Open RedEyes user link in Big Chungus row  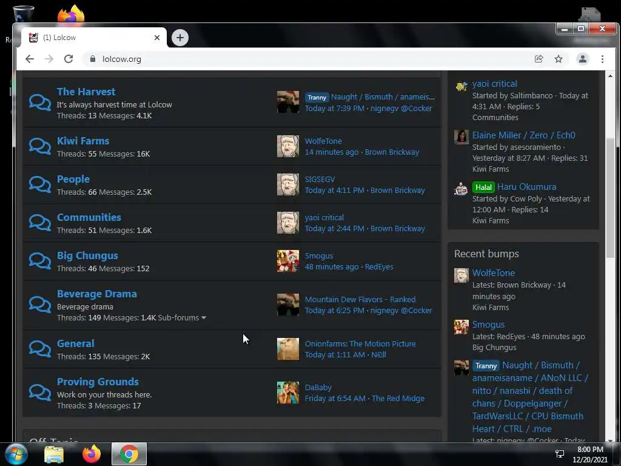pyautogui.click(x=379, y=267)
